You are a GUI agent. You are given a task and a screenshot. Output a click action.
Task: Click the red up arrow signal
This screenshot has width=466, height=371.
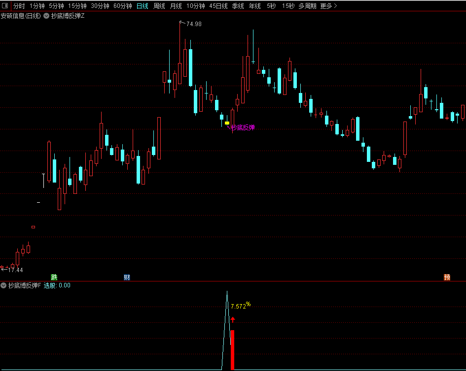pyautogui.click(x=233, y=320)
